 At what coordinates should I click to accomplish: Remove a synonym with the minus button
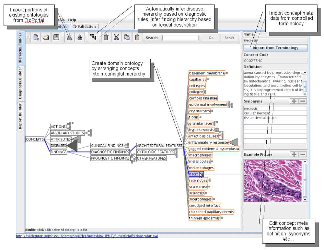click(x=303, y=101)
